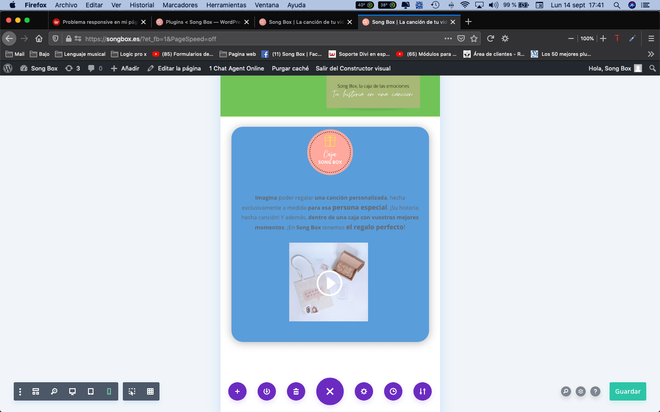Bookmark this page with star icon

(474, 38)
